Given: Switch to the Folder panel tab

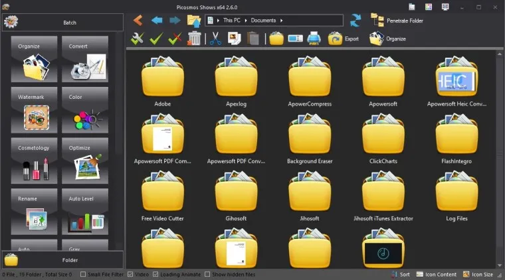Looking at the screenshot, I should tap(63, 259).
